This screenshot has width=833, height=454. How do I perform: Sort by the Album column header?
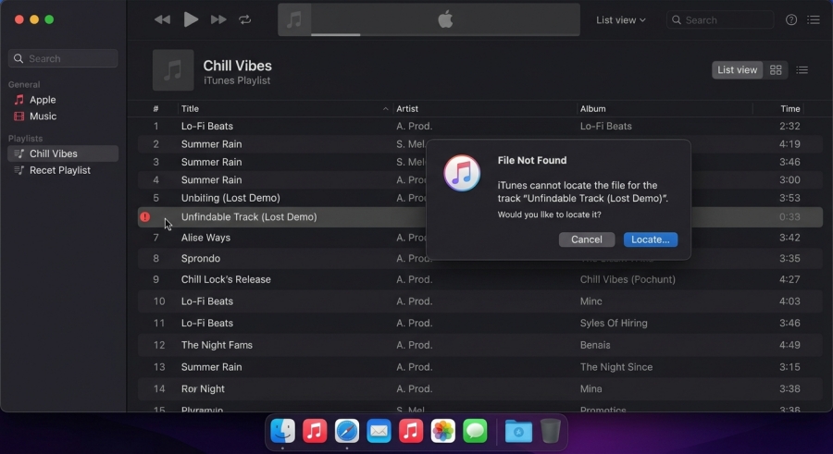point(593,109)
